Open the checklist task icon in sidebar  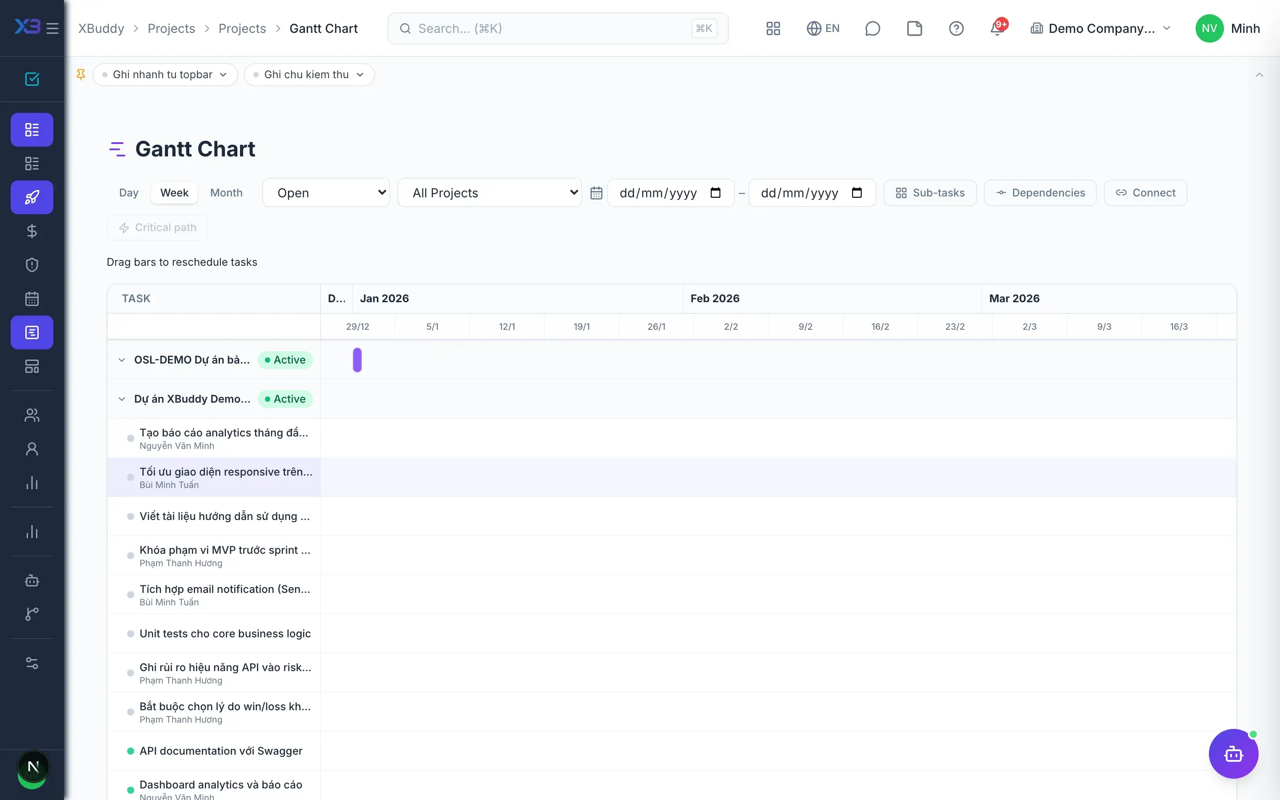(32, 79)
